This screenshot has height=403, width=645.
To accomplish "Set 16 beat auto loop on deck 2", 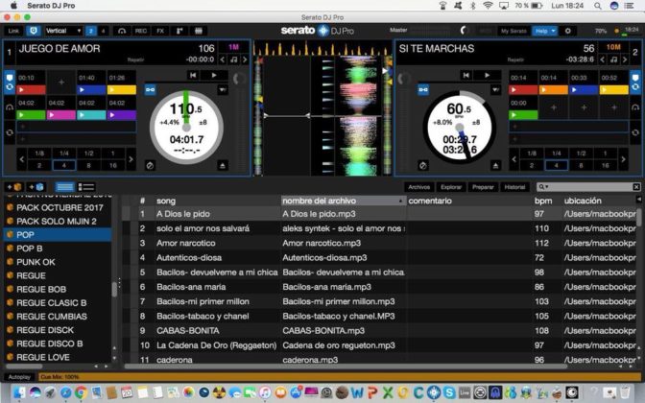I will click(x=605, y=165).
